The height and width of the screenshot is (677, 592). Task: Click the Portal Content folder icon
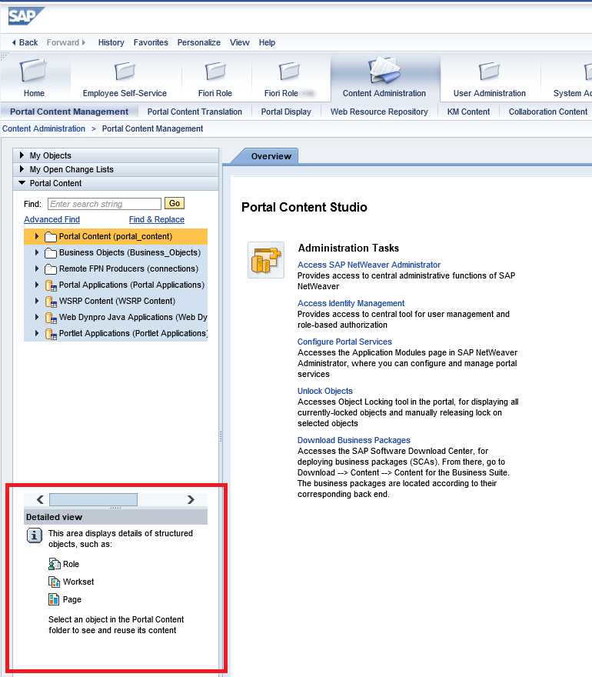tap(51, 237)
